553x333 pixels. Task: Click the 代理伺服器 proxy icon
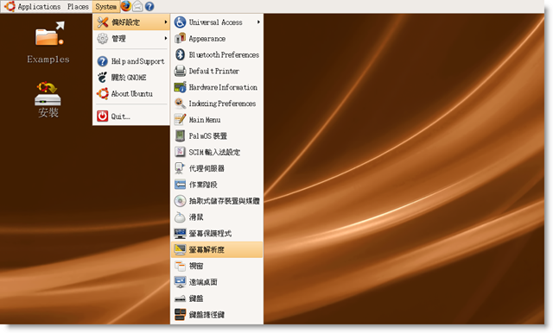tap(180, 168)
